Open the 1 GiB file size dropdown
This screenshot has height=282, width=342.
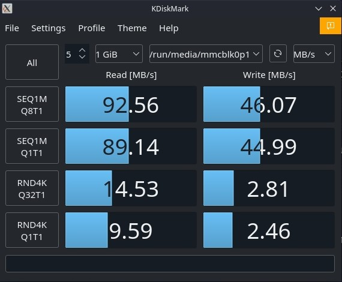119,54
